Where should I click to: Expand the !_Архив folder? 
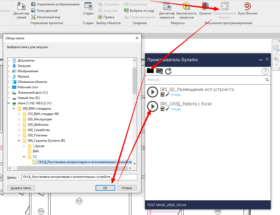pyautogui.click(x=24, y=146)
